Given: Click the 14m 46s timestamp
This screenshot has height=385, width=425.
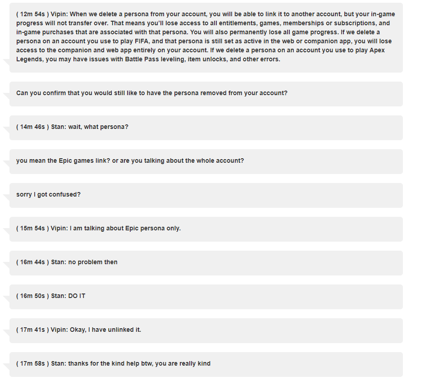Looking at the screenshot, I should (32, 127).
